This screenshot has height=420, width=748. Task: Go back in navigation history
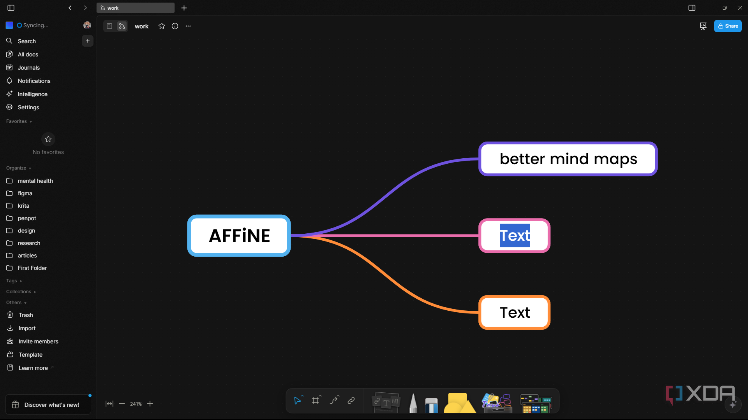pos(70,8)
